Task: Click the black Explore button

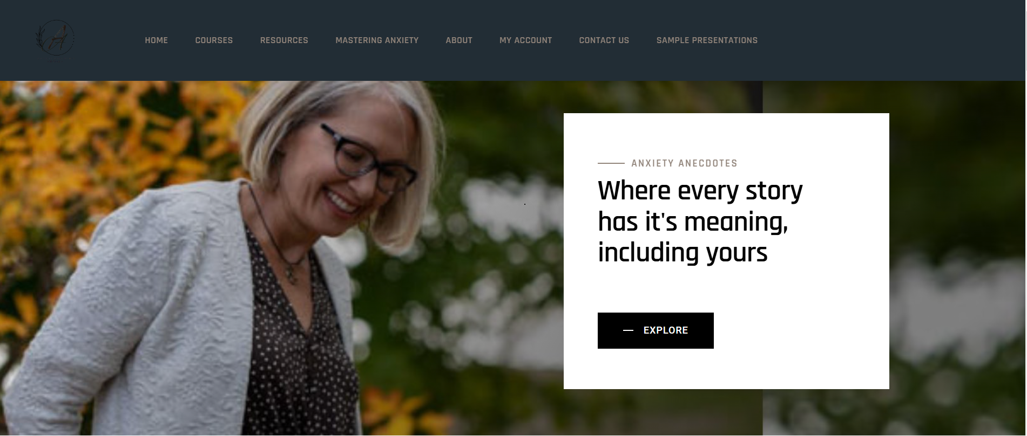Action: [x=656, y=330]
